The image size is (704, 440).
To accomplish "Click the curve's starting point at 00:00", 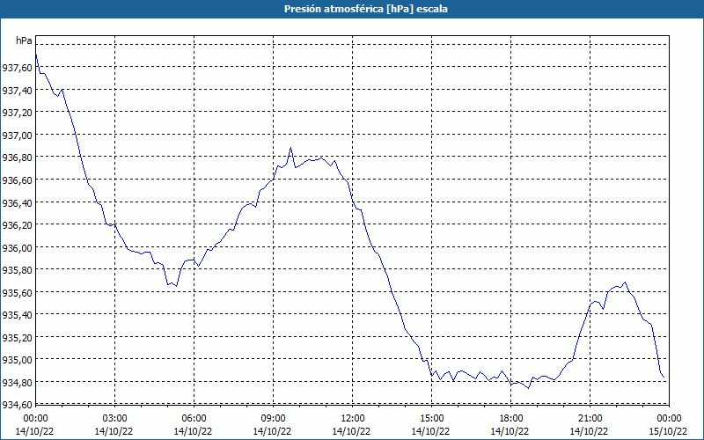I will click(36, 55).
